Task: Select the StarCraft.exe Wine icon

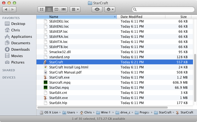Action: (x=45, y=77)
